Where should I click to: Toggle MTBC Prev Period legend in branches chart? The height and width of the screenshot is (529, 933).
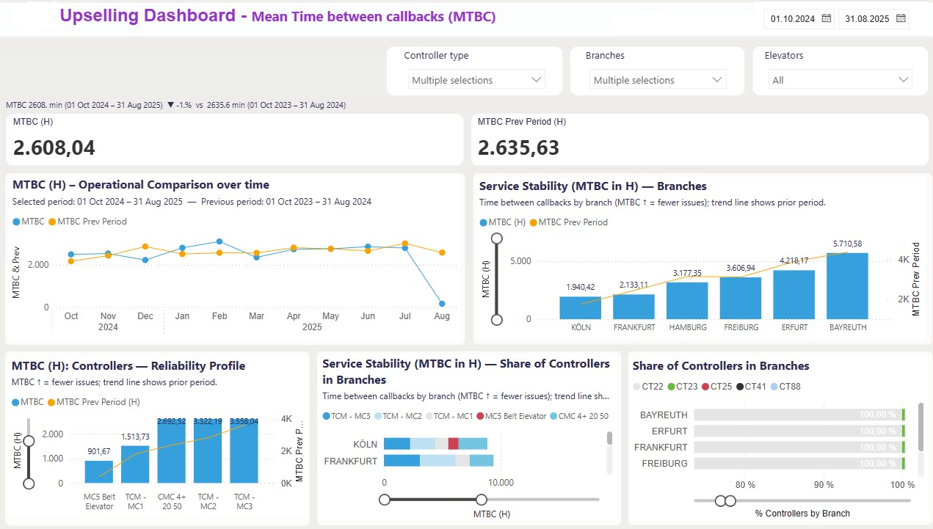(533, 222)
